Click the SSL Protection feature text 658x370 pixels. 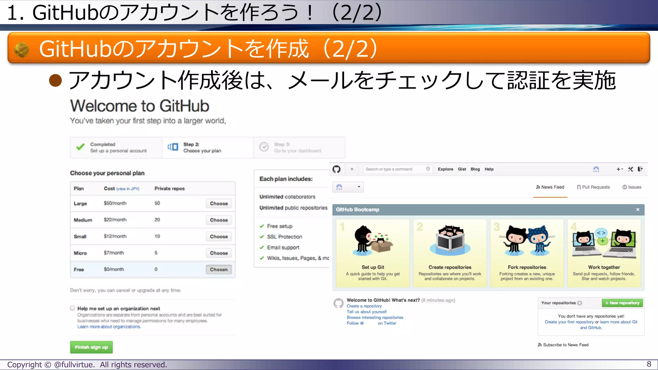pos(284,237)
